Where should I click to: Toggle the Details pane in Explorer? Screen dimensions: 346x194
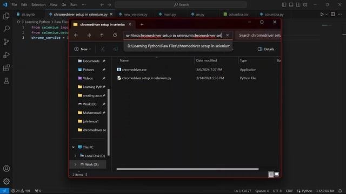tap(266, 49)
